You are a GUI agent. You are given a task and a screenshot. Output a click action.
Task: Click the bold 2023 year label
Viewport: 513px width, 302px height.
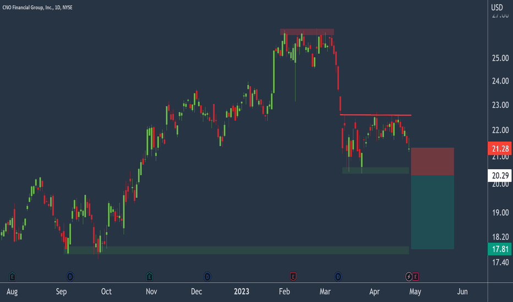tap(242, 291)
